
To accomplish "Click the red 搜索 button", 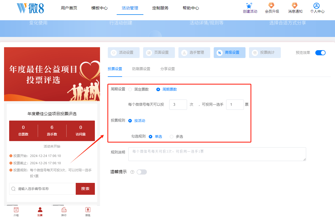I will (85, 189).
